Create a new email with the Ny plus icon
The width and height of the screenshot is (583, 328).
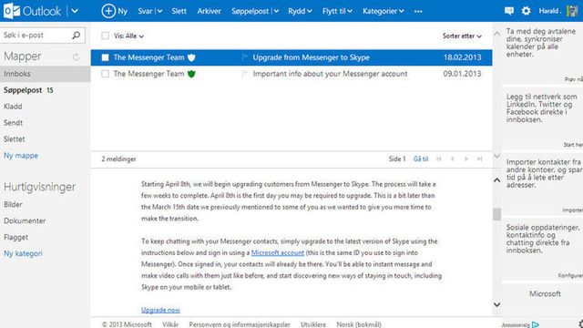(108, 11)
